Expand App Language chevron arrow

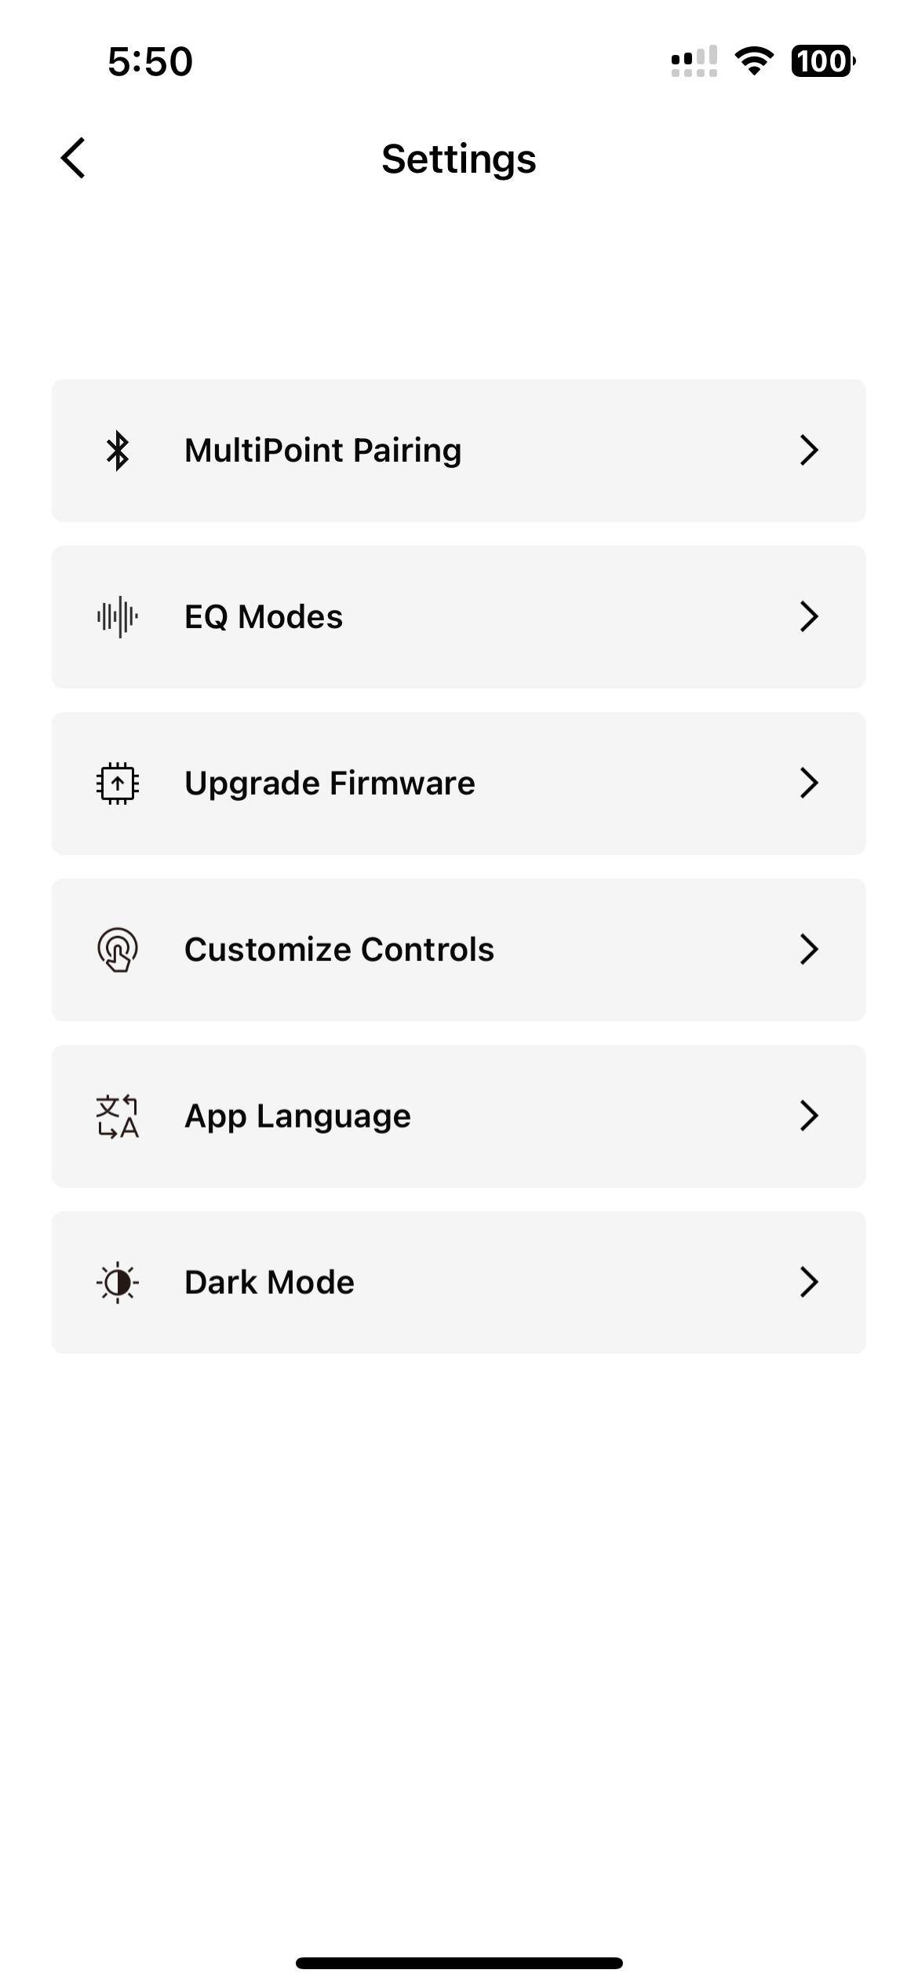pyautogui.click(x=809, y=1116)
